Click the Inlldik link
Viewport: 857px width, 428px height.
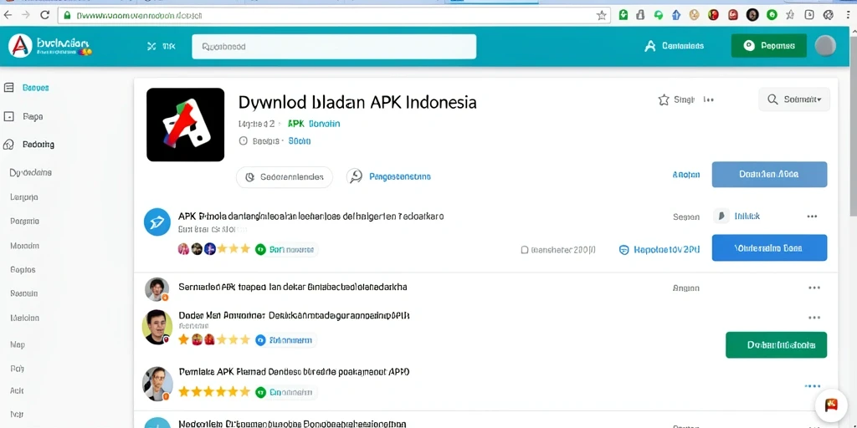(x=747, y=217)
